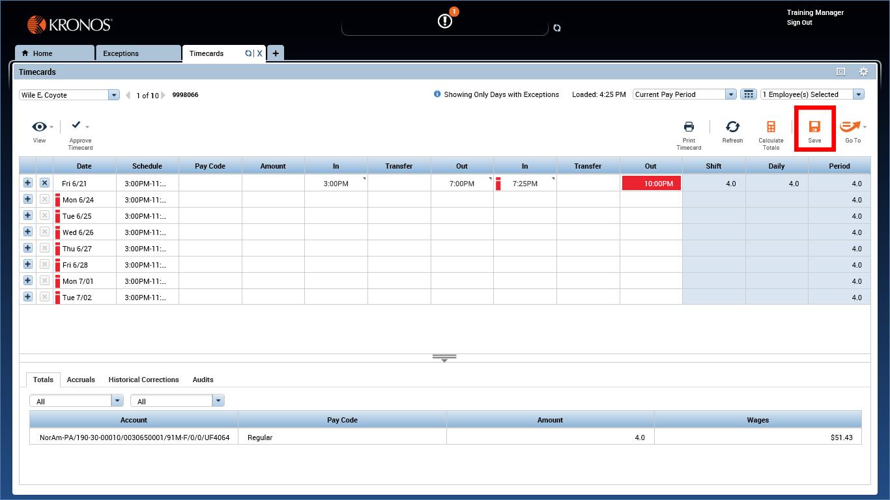Open the employee name dropdown
The width and height of the screenshot is (890, 500).
[113, 94]
